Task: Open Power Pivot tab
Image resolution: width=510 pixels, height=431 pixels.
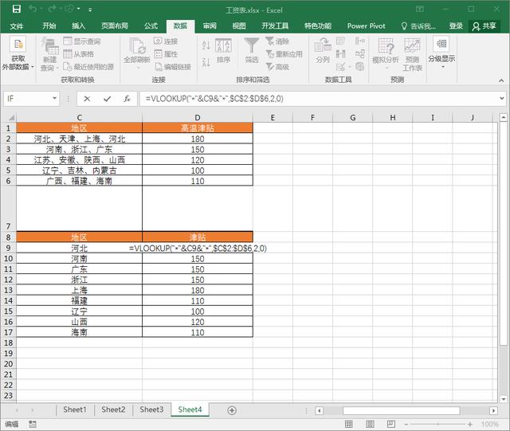Action: click(x=366, y=26)
